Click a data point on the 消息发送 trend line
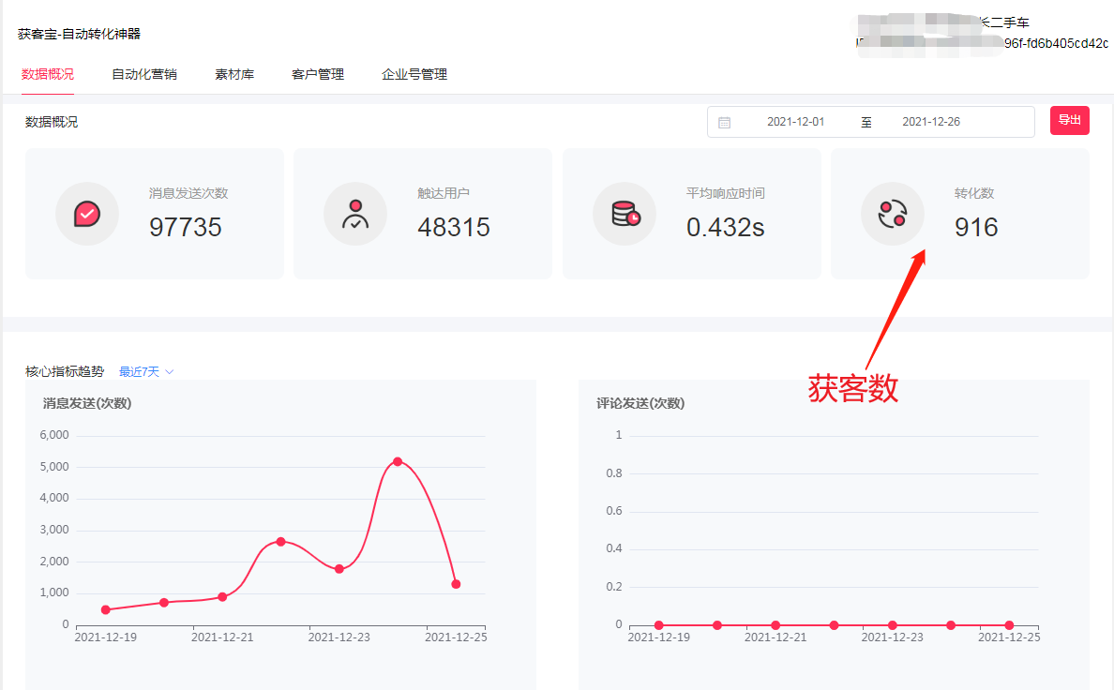Viewport: 1114px width, 690px height. click(x=279, y=541)
